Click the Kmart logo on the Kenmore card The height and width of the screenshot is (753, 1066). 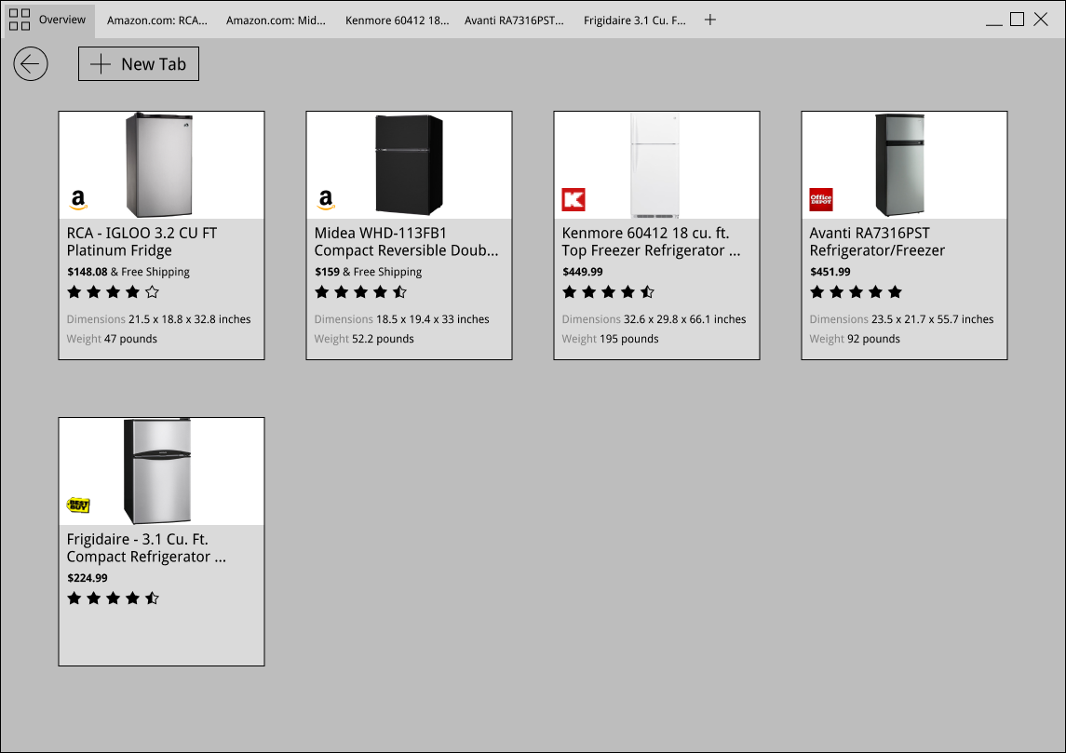tap(573, 200)
